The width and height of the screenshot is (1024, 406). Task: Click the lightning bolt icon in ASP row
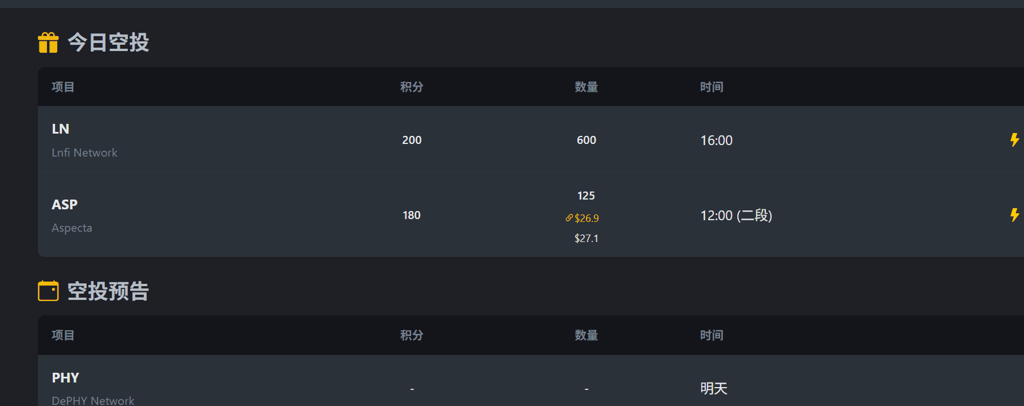click(1014, 215)
